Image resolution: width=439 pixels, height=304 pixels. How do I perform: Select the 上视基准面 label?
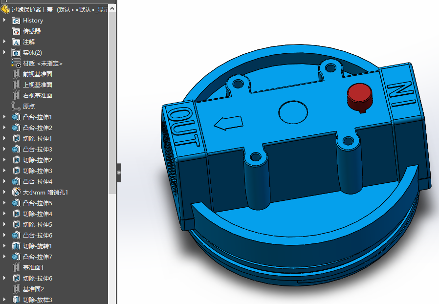coord(38,85)
